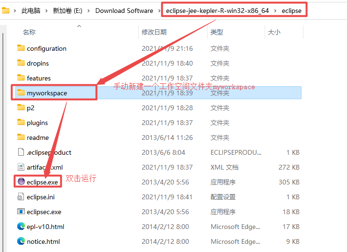Click the XML 文档 type cell
The height and width of the screenshot is (252, 347).
point(224,167)
